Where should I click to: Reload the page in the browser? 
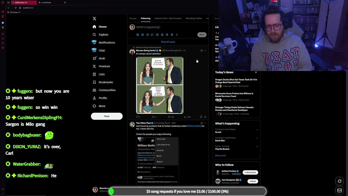coord(15,8)
